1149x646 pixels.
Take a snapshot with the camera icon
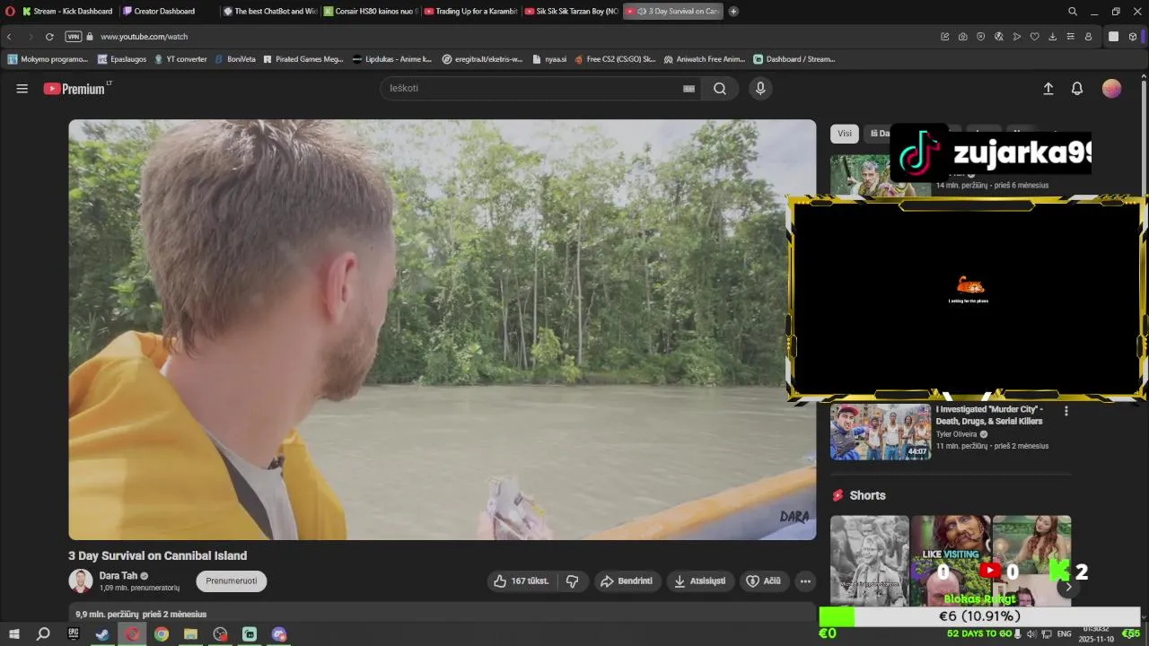point(962,37)
